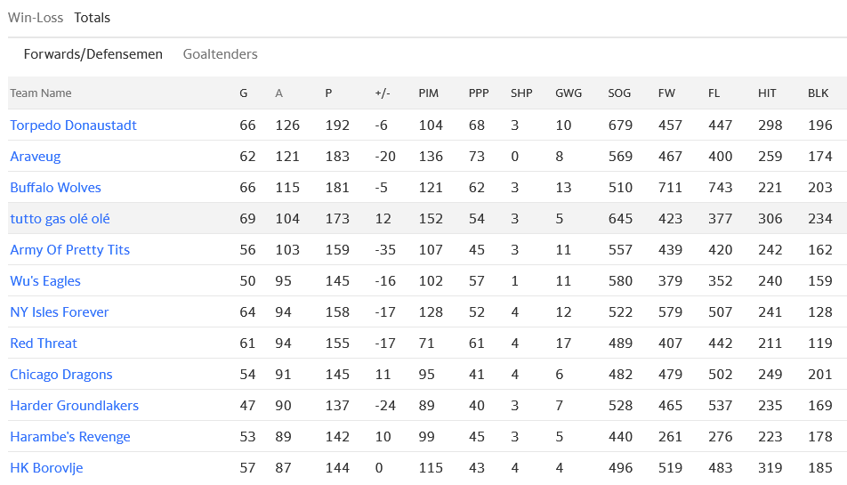Click the GWG column header
The image size is (847, 485).
pos(568,93)
